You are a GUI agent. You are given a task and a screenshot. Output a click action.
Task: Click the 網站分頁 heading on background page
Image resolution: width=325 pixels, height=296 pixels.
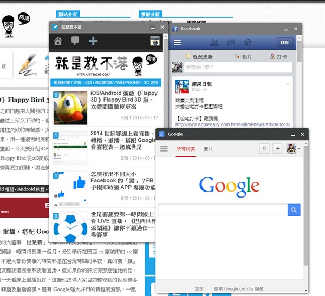point(68,14)
